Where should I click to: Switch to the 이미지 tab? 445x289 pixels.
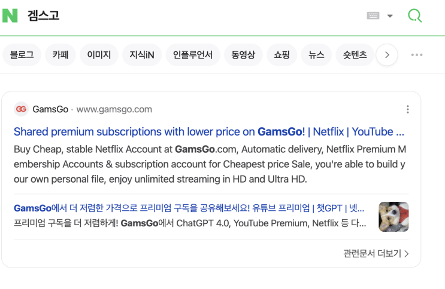(99, 54)
